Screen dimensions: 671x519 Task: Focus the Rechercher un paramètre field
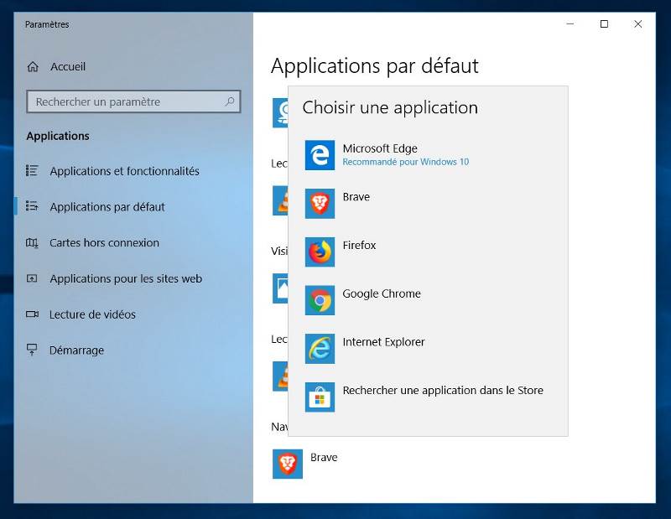(x=133, y=101)
